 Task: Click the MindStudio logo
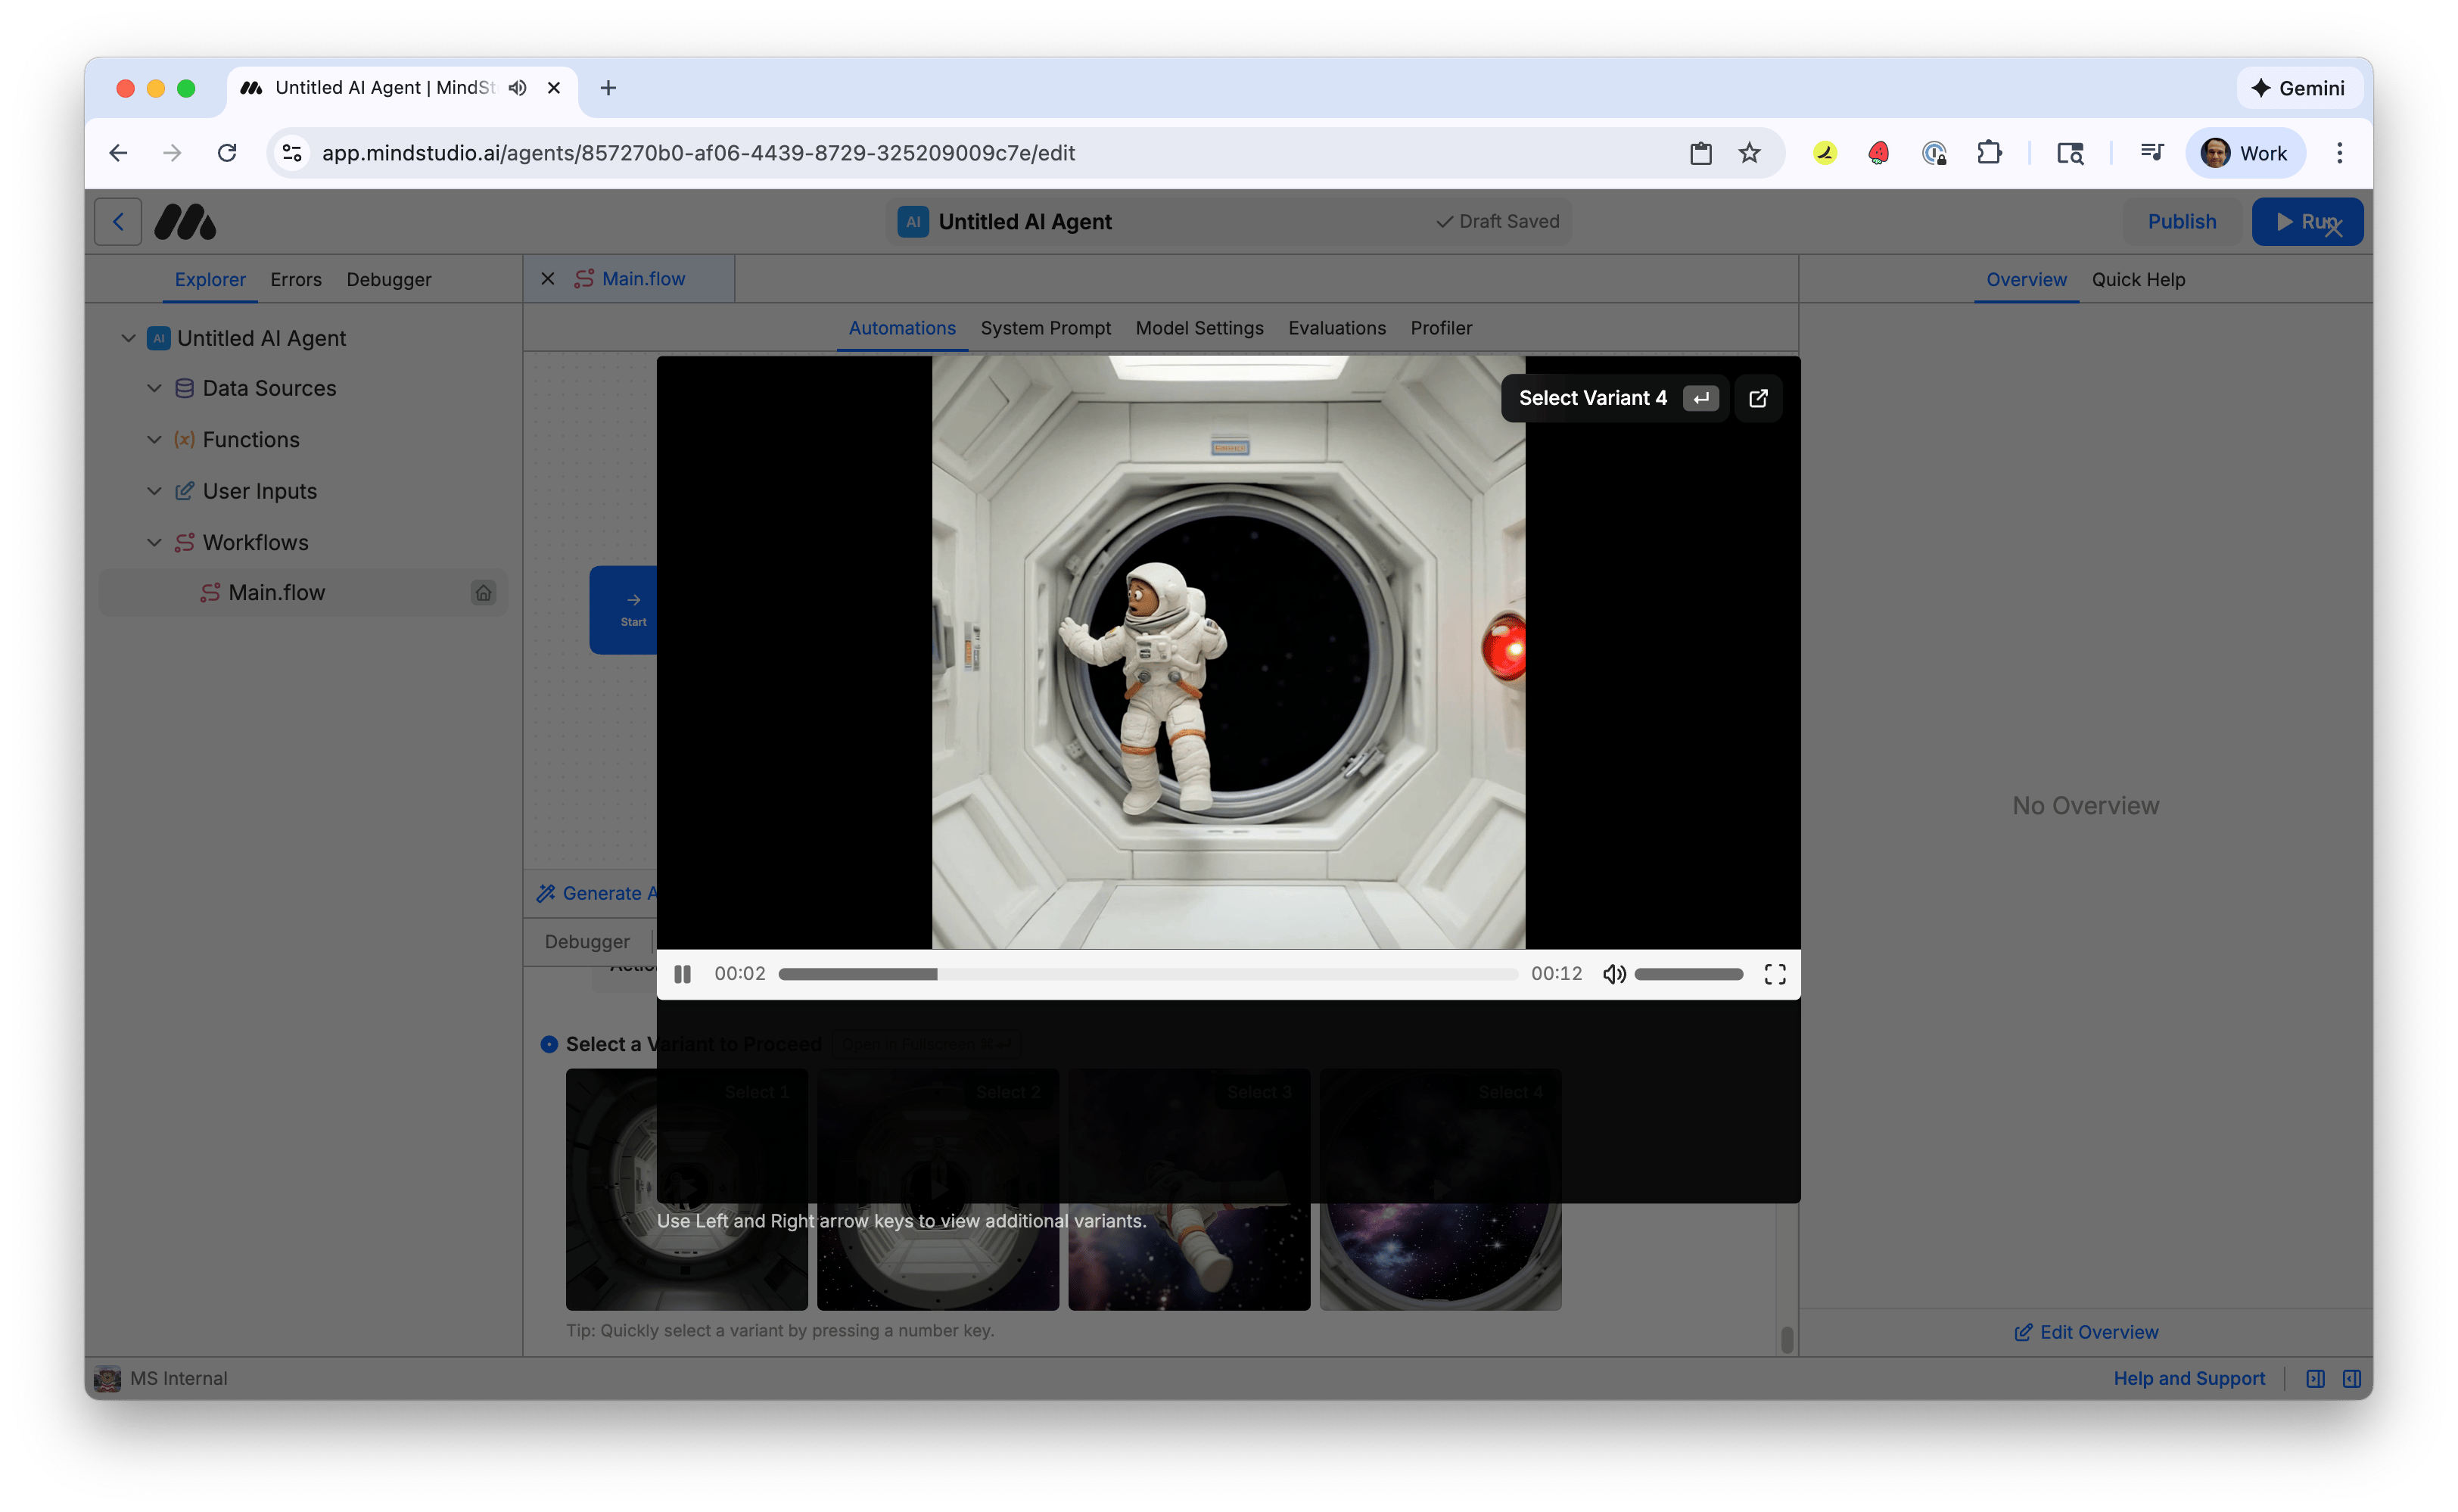pyautogui.click(x=185, y=221)
